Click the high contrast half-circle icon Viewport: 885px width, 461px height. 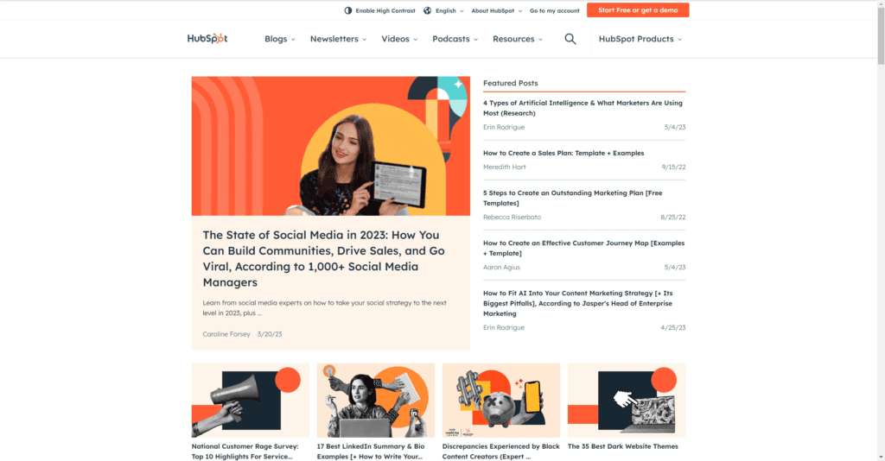348,10
